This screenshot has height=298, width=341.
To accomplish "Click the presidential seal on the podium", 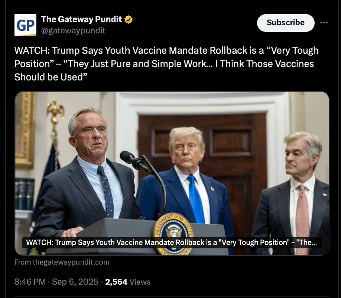I will point(173,234).
